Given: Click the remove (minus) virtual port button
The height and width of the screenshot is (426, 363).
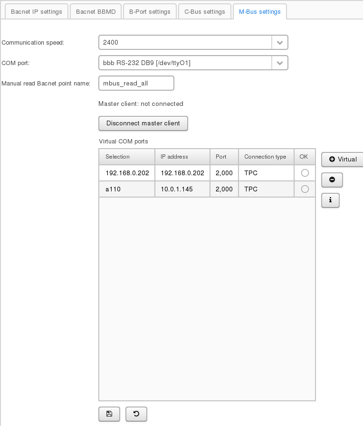Looking at the screenshot, I should 332,180.
